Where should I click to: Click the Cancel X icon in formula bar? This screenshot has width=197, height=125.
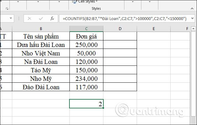(x=30, y=18)
